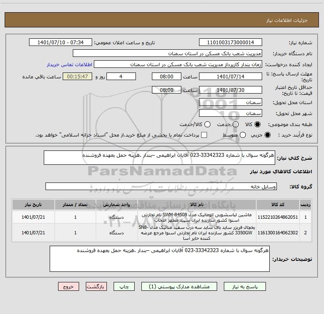Toggle the اسناد خزانه اسلامی payment checkbox

(204, 135)
